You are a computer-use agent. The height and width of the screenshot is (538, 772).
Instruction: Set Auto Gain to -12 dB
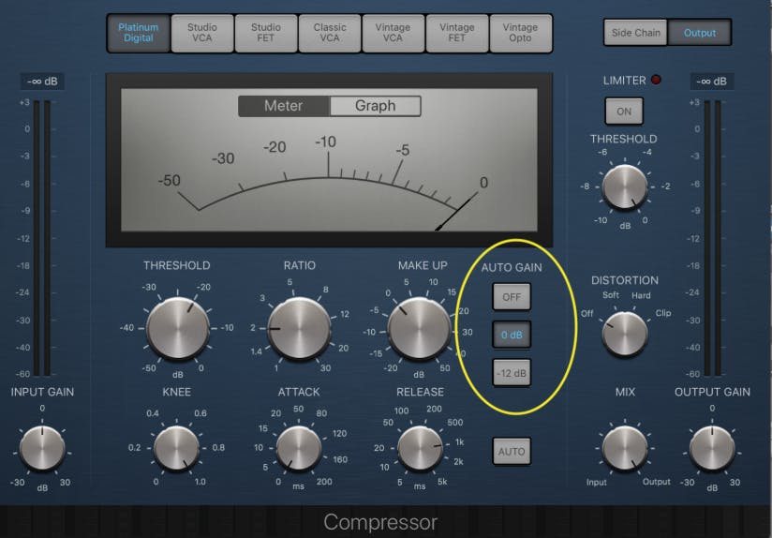tap(512, 374)
